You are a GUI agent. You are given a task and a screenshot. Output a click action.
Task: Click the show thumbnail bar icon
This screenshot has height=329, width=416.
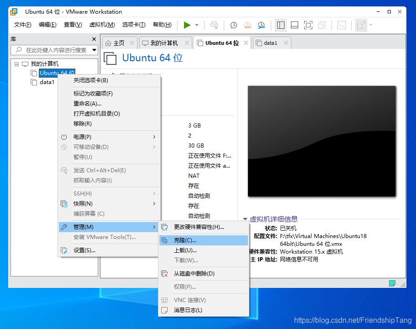point(294,25)
